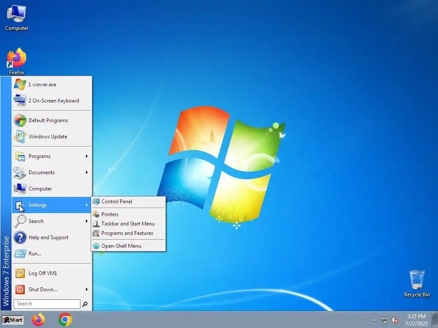Viewport: 438px width, 328px height.
Task: Select the Recycle Bin desktop icon
Action: (417, 284)
